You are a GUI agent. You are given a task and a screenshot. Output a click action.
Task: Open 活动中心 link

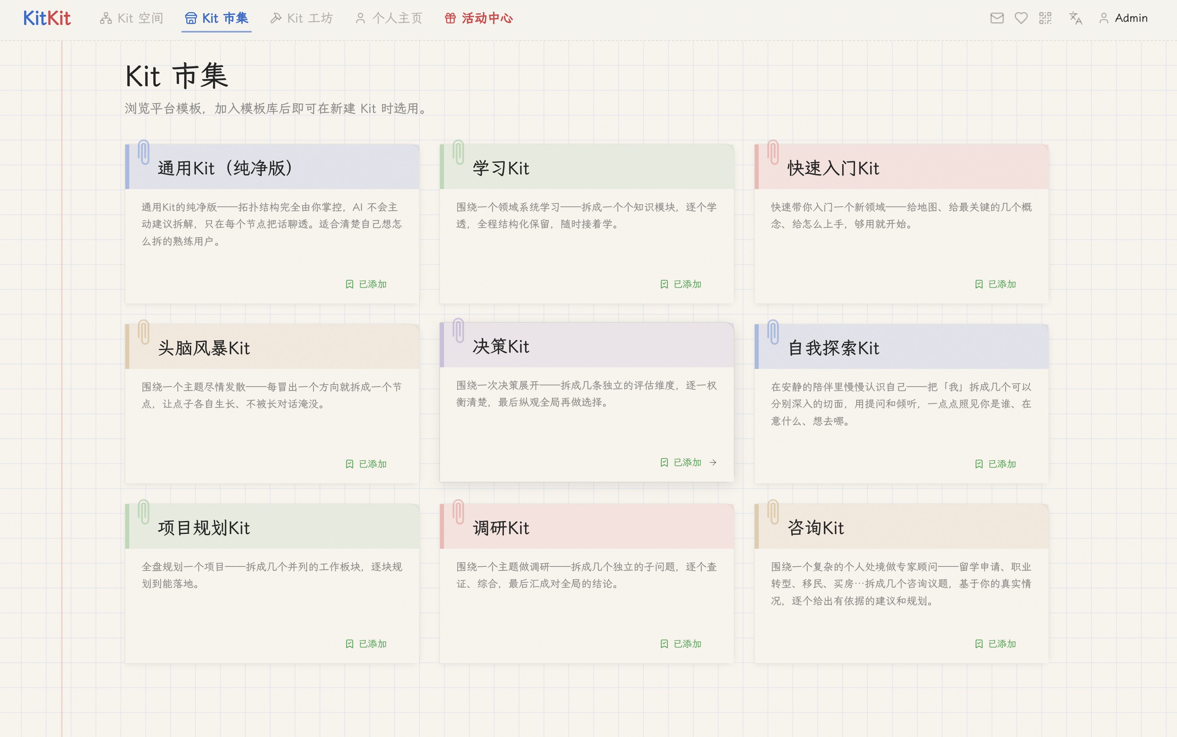pos(479,18)
